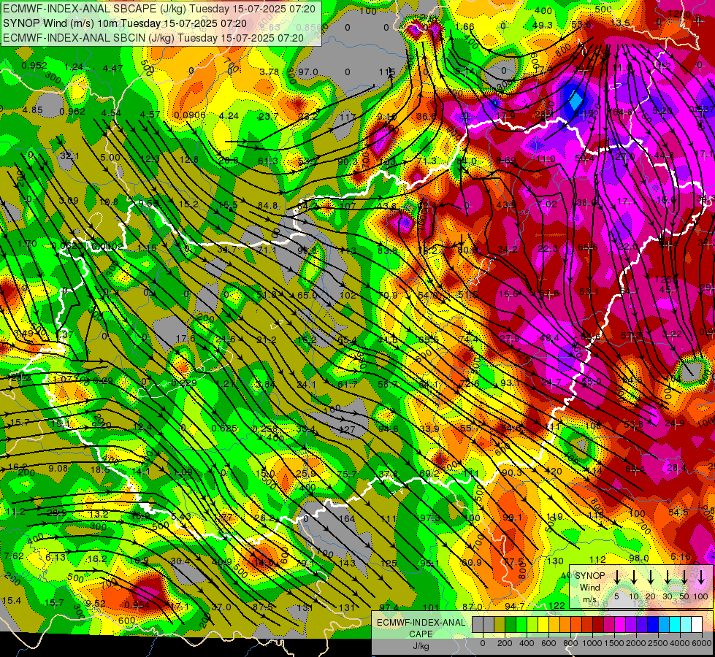Image resolution: width=715 pixels, height=657 pixels.
Task: Click the 4.47 value near top left
Action: tap(112, 69)
